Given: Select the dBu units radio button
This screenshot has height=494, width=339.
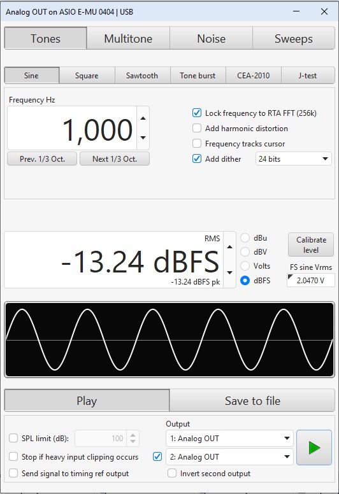Looking at the screenshot, I should click(245, 238).
